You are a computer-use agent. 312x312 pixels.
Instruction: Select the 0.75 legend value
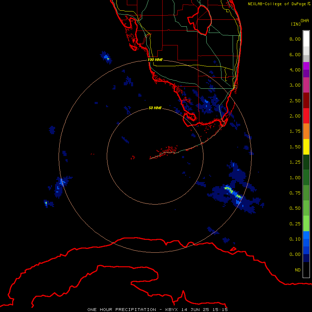pos(295,193)
